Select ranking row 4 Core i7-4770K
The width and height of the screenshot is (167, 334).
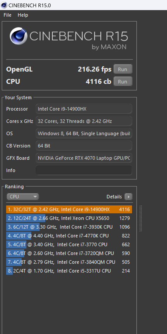pos(69,236)
